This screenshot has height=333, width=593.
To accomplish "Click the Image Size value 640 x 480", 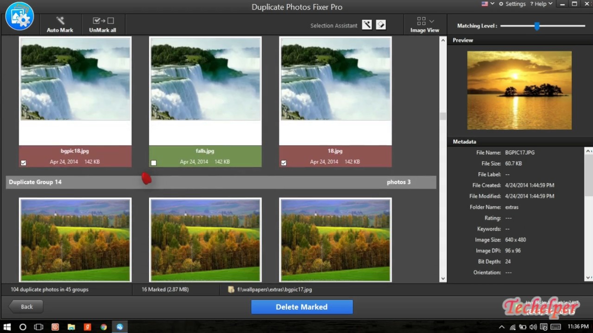I will pos(516,240).
